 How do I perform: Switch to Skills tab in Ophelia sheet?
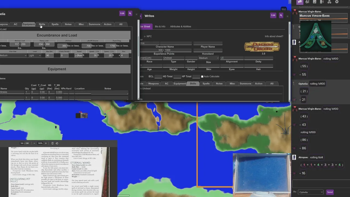pos(42,24)
